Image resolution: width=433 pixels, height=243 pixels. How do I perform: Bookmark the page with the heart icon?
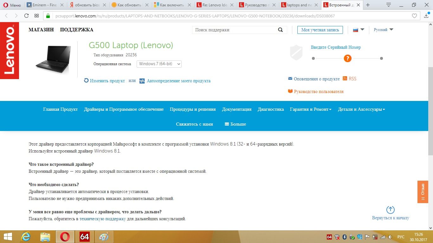pyautogui.click(x=414, y=16)
